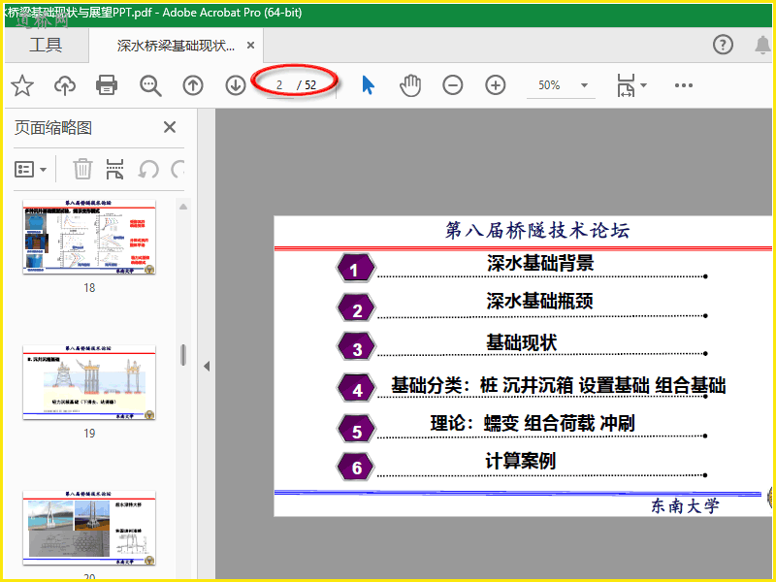Select page 20 thumbnail
This screenshot has width=776, height=582.
89,528
